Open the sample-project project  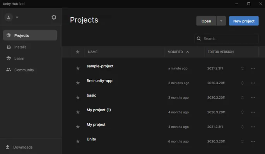(x=100, y=66)
